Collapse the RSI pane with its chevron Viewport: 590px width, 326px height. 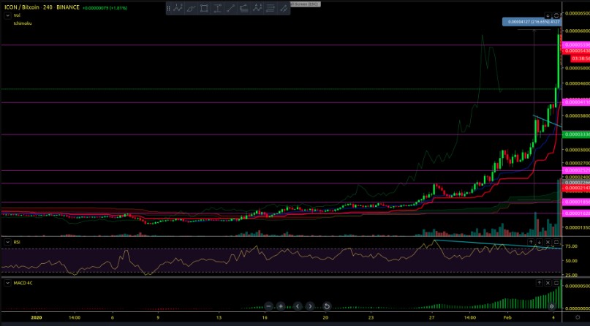[x=7, y=241]
